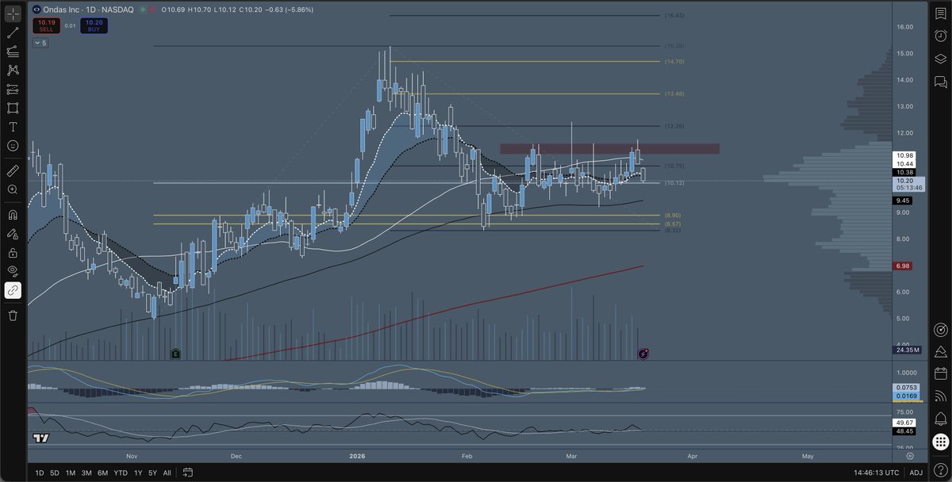Click the 0.0753 MACD value label
The image size is (952, 482).
(907, 387)
